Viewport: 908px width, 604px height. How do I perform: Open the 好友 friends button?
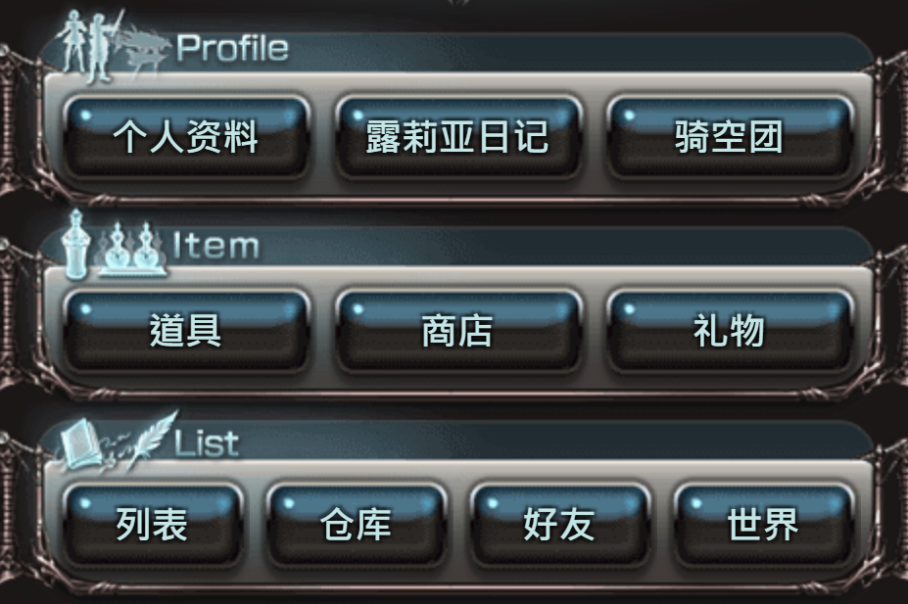pos(559,524)
